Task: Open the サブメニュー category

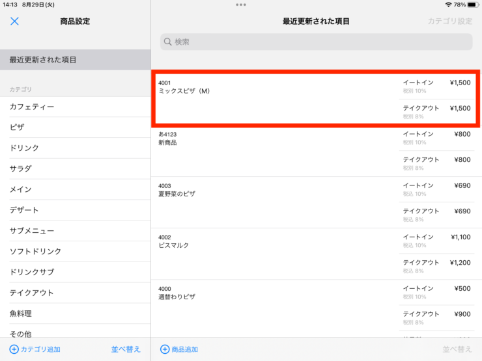Action: click(76, 230)
